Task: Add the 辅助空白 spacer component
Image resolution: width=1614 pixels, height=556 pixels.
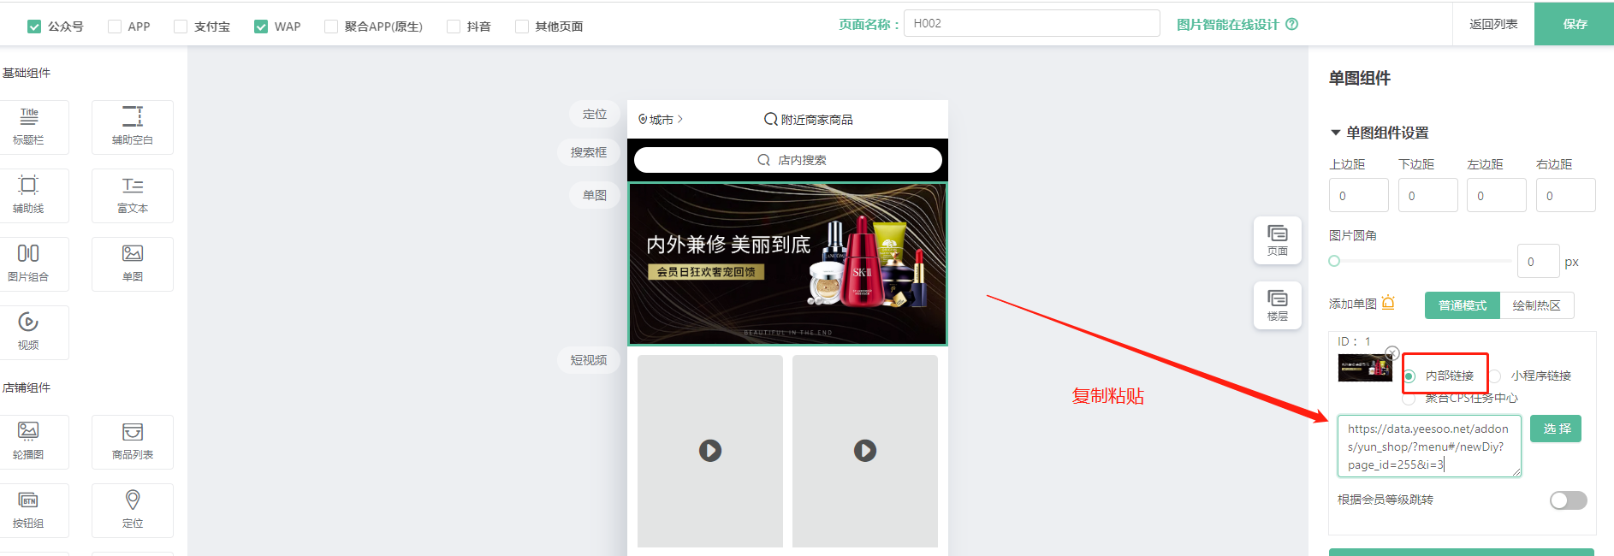Action: (133, 127)
